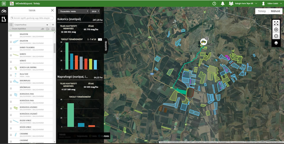Open the Összesítés: Vetés dropdown
The width and height of the screenshot is (284, 144).
pos(73,11)
